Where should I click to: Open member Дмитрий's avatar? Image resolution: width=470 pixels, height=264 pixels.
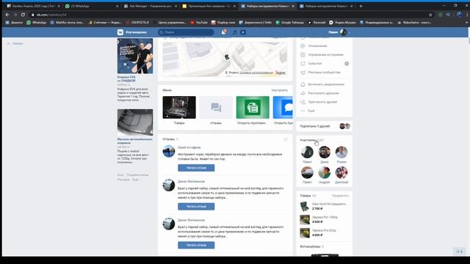[341, 173]
